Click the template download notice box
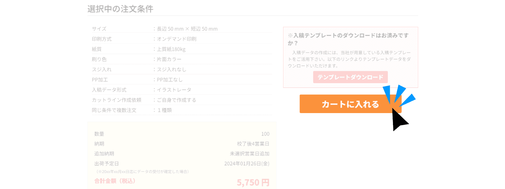The width and height of the screenshot is (505, 189). [350, 57]
